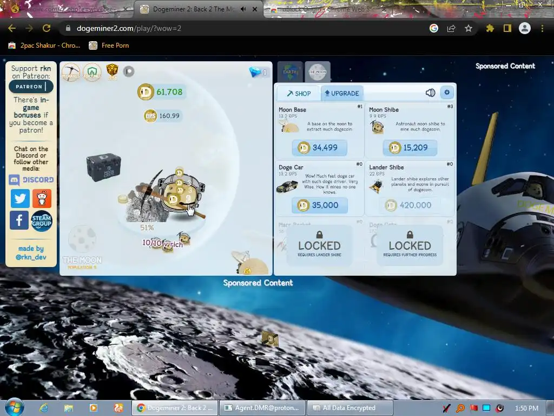Buy Lander Shibe for 420,000
554x416 pixels.
(x=410, y=205)
